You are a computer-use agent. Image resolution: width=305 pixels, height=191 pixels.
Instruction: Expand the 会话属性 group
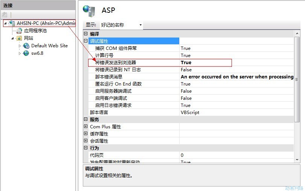pyautogui.click(x=86, y=141)
